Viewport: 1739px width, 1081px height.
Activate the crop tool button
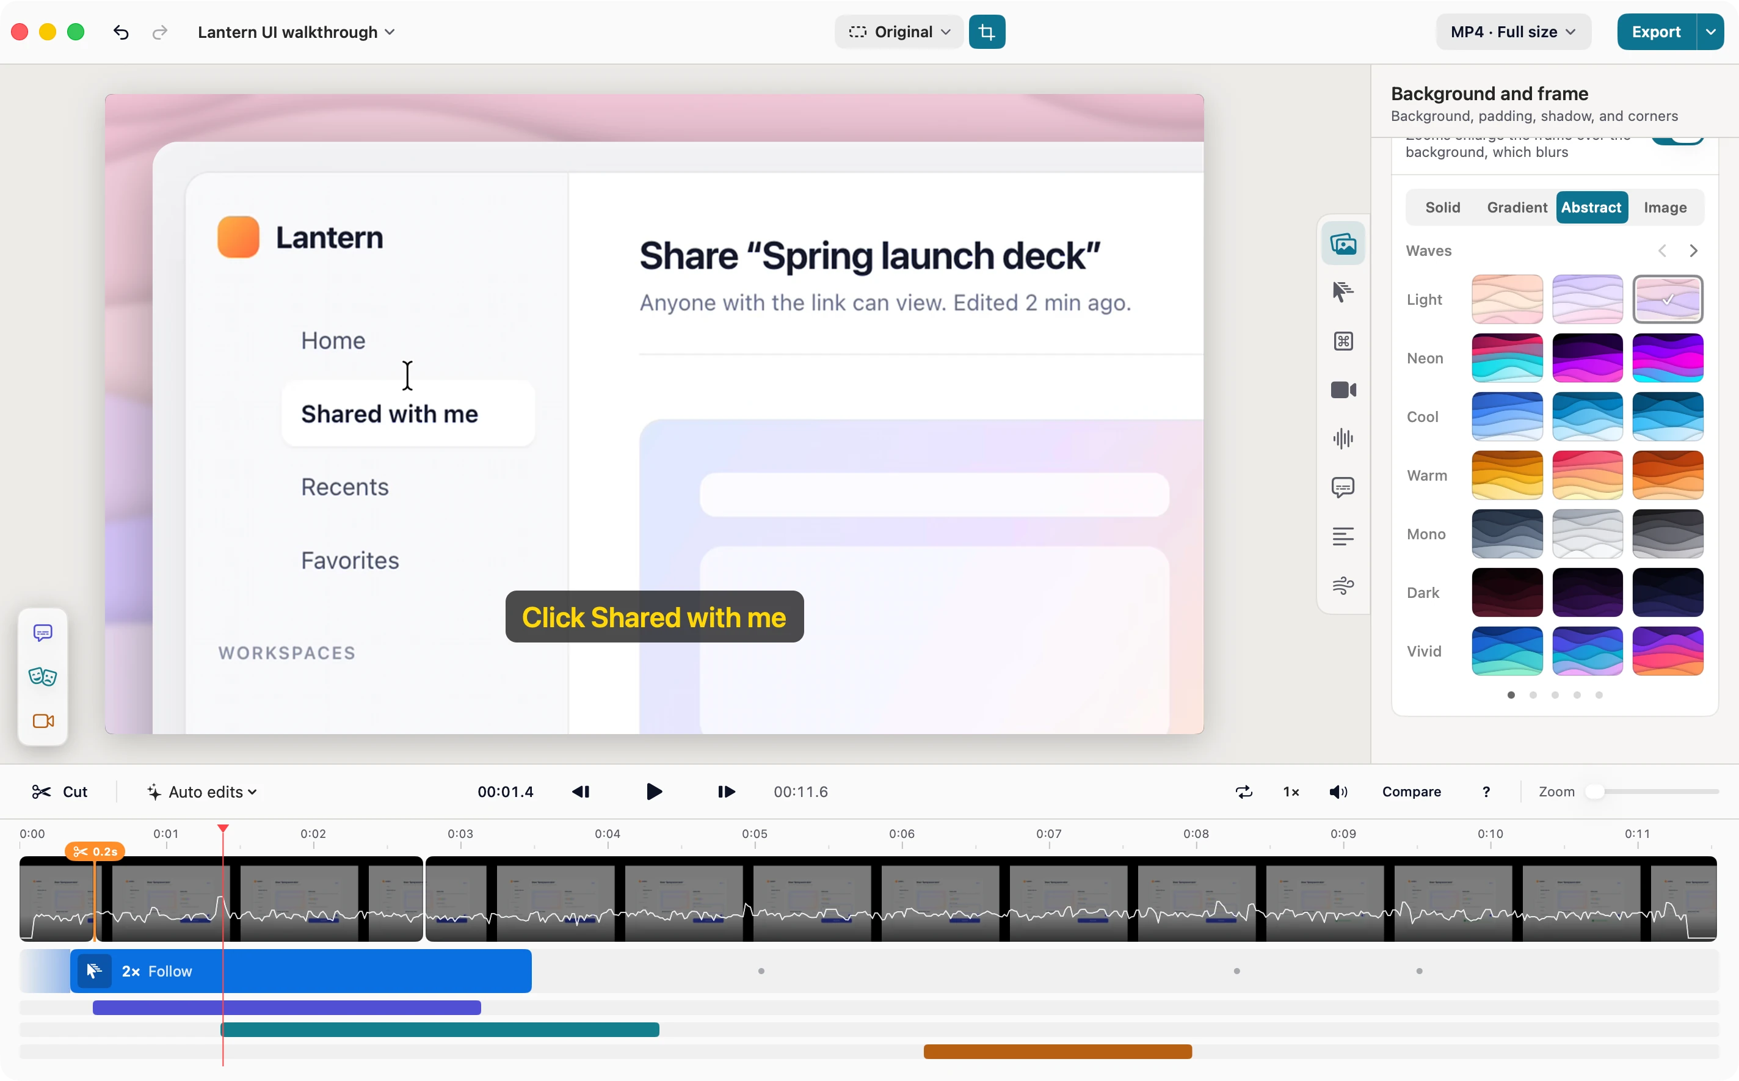point(986,32)
